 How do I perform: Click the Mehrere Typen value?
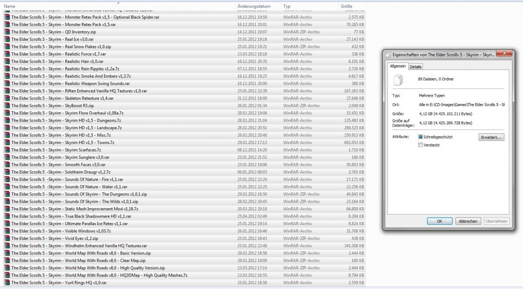(432, 96)
